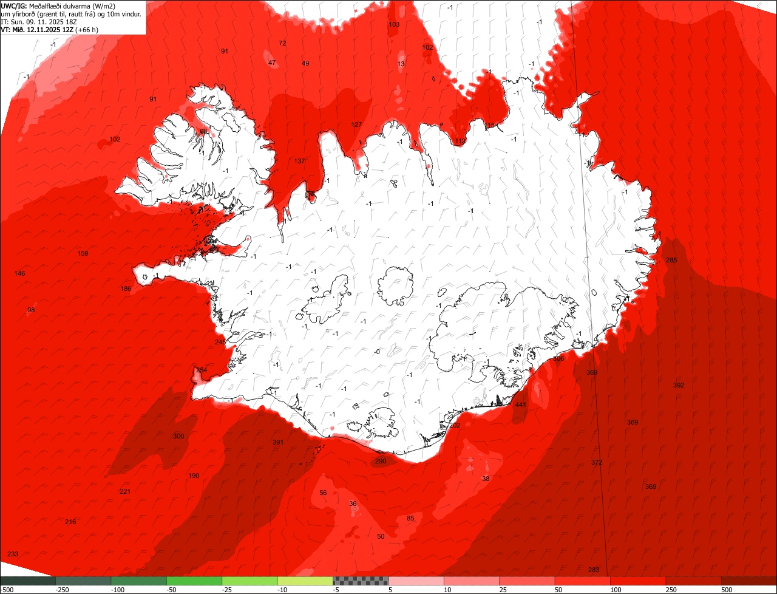
Task: Click the title line 'Meðalflæði dulvarma (W/m2)'
Action: tap(72, 5)
